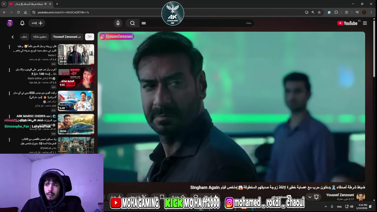Select the من Youssef Zenzouni chip
The image size is (377, 212).
(x=67, y=37)
